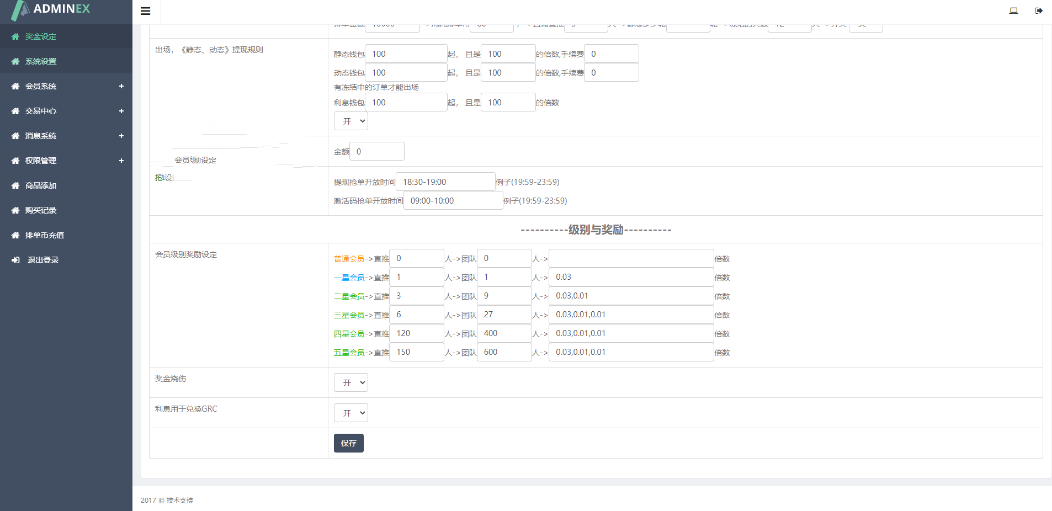Expand the 会员系统 plus sign
Screen dimensions: 1052x511
121,86
